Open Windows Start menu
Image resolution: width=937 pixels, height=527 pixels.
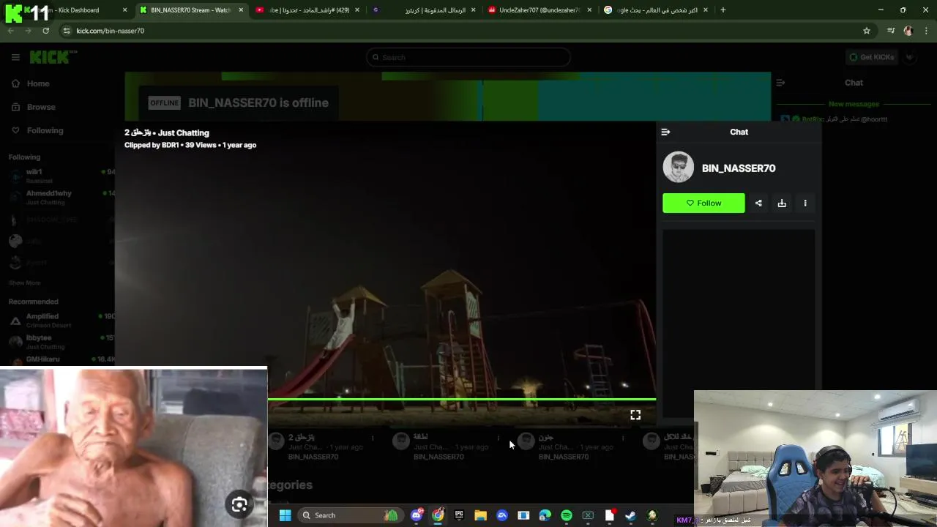coord(285,515)
